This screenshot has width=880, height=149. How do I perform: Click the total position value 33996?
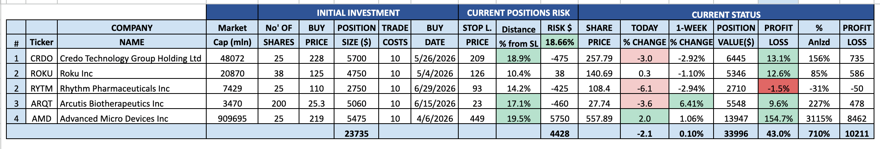tap(736, 134)
